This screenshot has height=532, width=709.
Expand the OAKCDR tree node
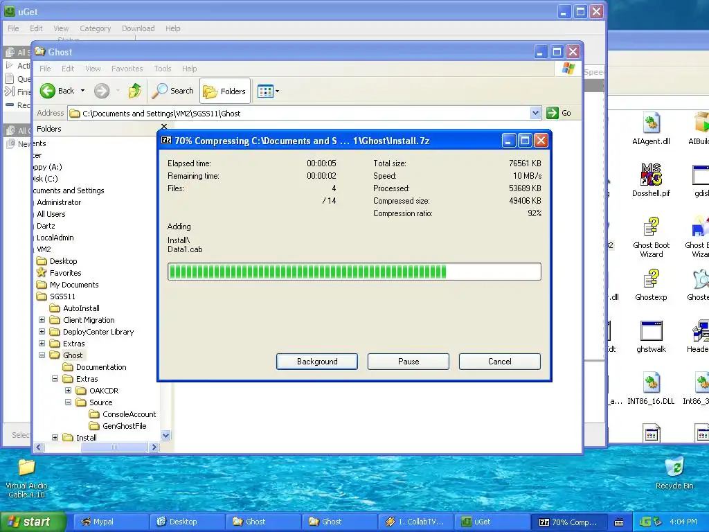(69, 391)
